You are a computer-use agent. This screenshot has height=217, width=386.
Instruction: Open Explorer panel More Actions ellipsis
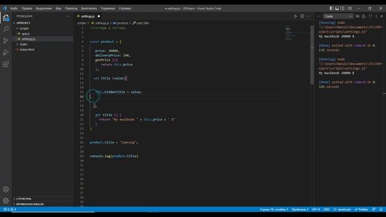68,16
